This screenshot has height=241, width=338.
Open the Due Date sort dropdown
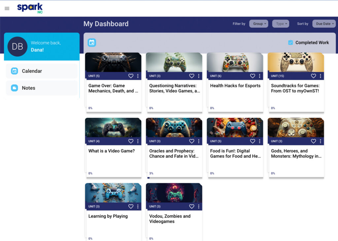tap(324, 23)
